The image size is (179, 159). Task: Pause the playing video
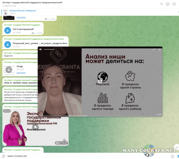tap(100, 82)
